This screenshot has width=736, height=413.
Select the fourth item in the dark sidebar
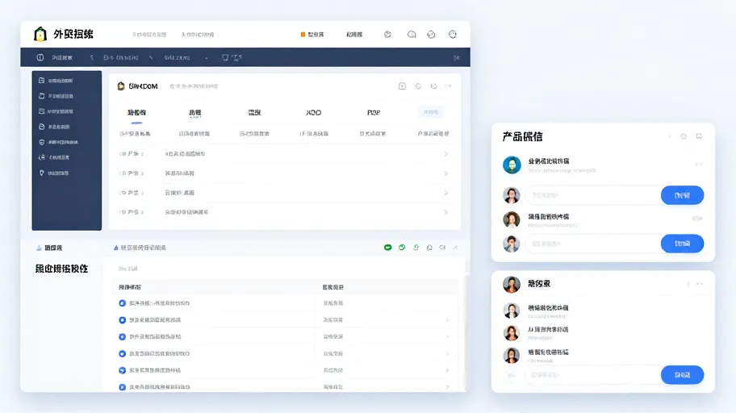point(54,127)
